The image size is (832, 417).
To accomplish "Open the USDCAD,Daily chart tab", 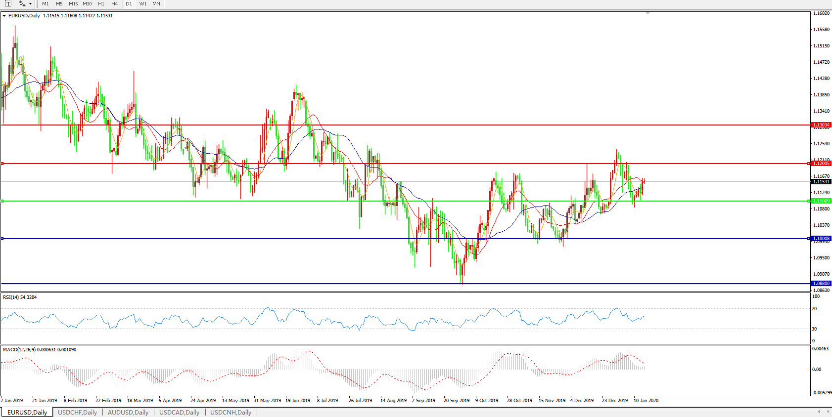I will (x=179, y=412).
